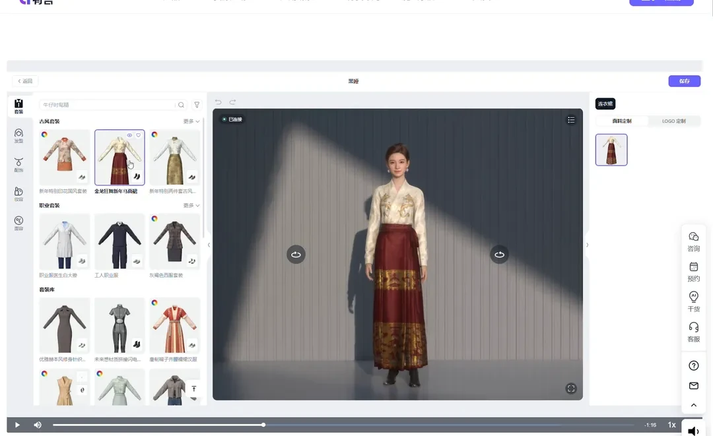
Task: Enter fullscreen for the avatar viewport
Action: 571,389
